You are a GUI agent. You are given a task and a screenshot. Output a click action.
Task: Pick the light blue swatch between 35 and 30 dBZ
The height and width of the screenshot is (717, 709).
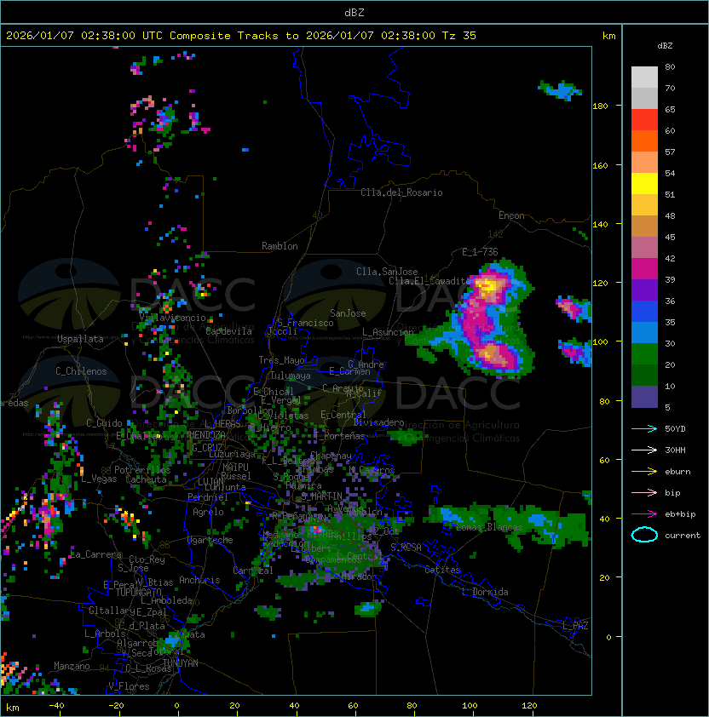tap(644, 333)
